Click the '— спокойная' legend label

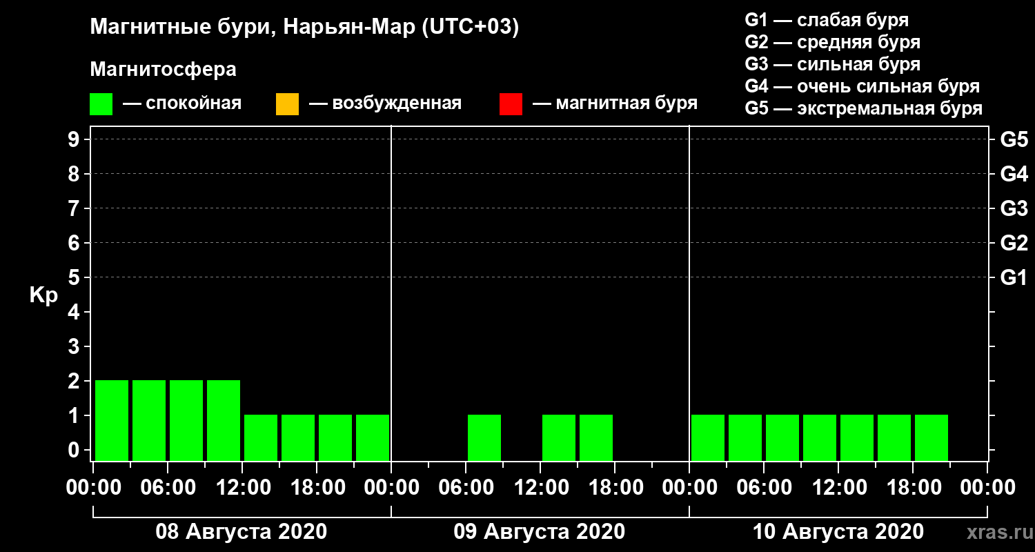click(182, 103)
